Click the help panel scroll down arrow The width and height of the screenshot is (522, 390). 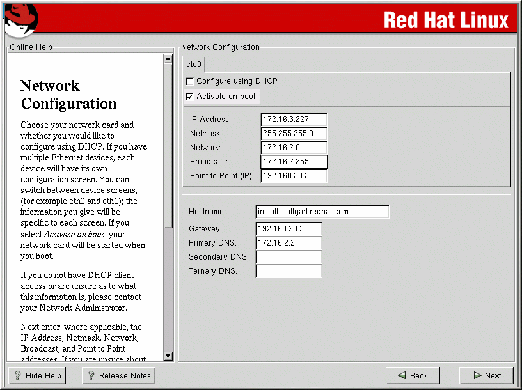coord(168,355)
